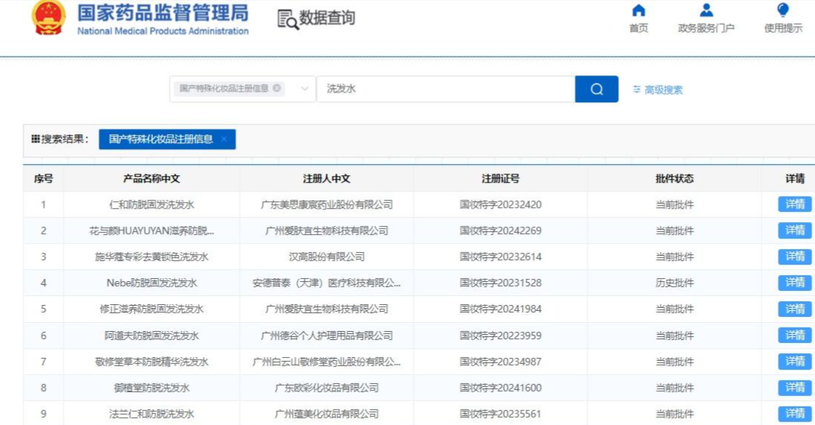Click registrant 安德普泰（天津）医疗科技有限公...
The height and width of the screenshot is (425, 815).
click(326, 283)
